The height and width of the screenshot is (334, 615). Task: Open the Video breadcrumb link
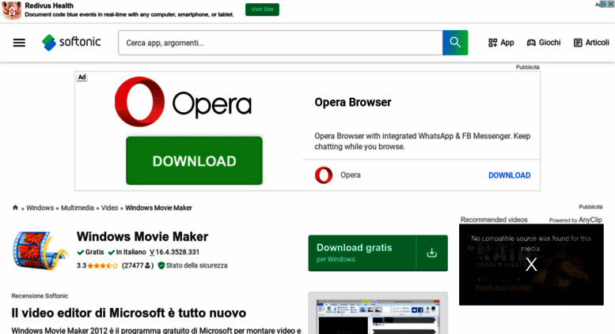(x=109, y=208)
